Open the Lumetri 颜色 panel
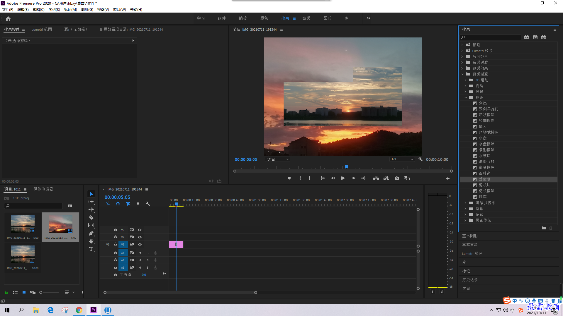The height and width of the screenshot is (316, 563). [472, 254]
